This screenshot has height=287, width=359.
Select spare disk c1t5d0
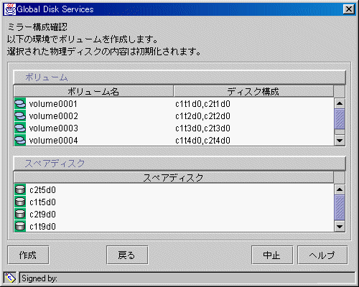[42, 202]
